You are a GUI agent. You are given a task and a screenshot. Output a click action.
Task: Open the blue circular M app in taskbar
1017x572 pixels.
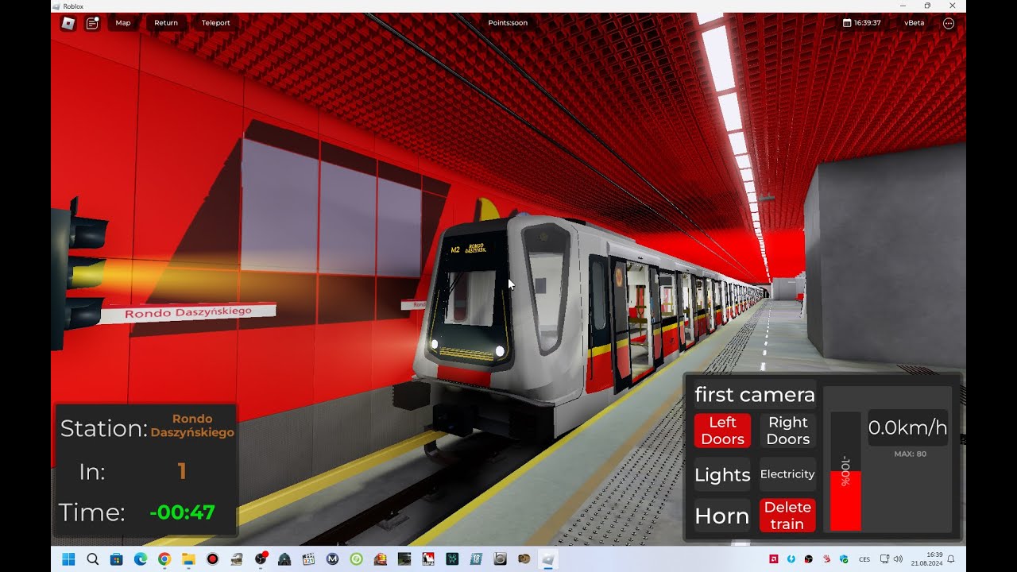(333, 559)
